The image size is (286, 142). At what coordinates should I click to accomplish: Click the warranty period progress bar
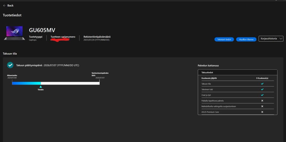(x=56, y=83)
